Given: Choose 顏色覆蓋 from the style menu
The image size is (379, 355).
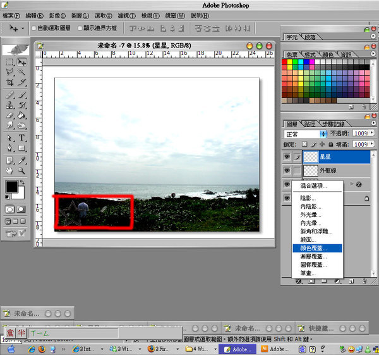Looking at the screenshot, I should click(317, 248).
